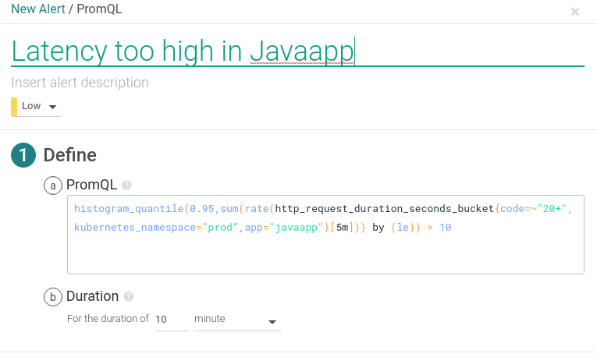This screenshot has width=597, height=357.
Task: Click the step 1 Define circle
Action: pyautogui.click(x=23, y=155)
